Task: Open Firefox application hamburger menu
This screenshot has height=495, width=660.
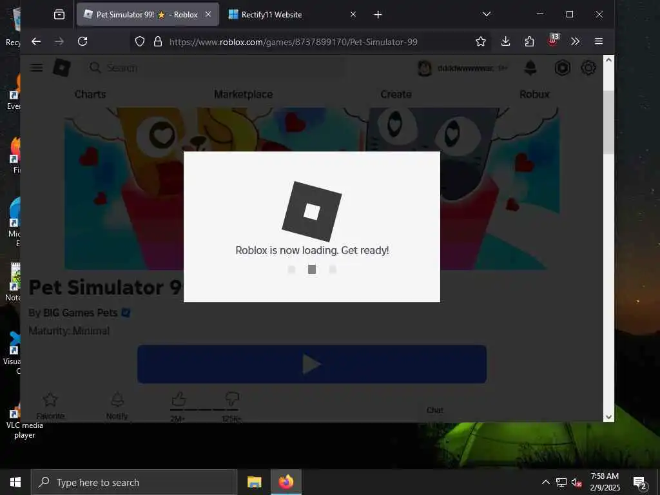Action: click(599, 41)
